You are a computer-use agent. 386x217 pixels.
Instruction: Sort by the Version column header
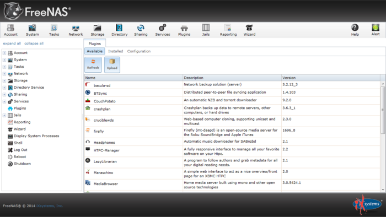tap(331, 78)
